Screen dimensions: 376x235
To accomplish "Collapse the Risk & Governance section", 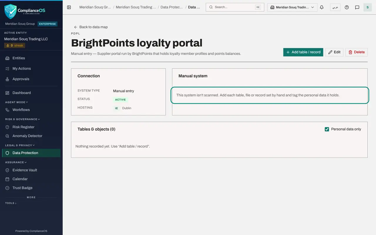I will tap(22, 119).
